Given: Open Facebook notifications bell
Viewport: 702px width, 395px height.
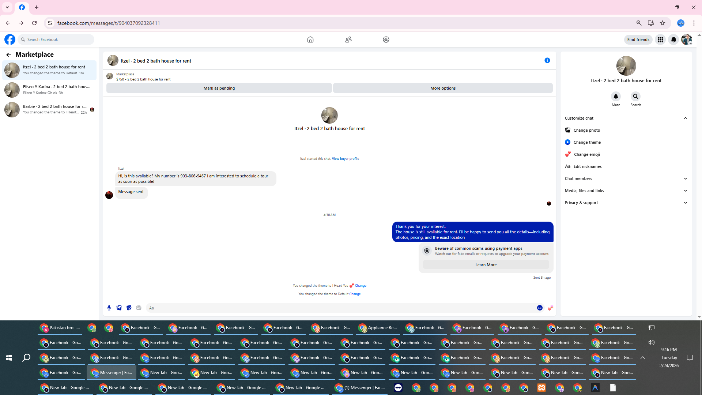Looking at the screenshot, I should pos(673,39).
